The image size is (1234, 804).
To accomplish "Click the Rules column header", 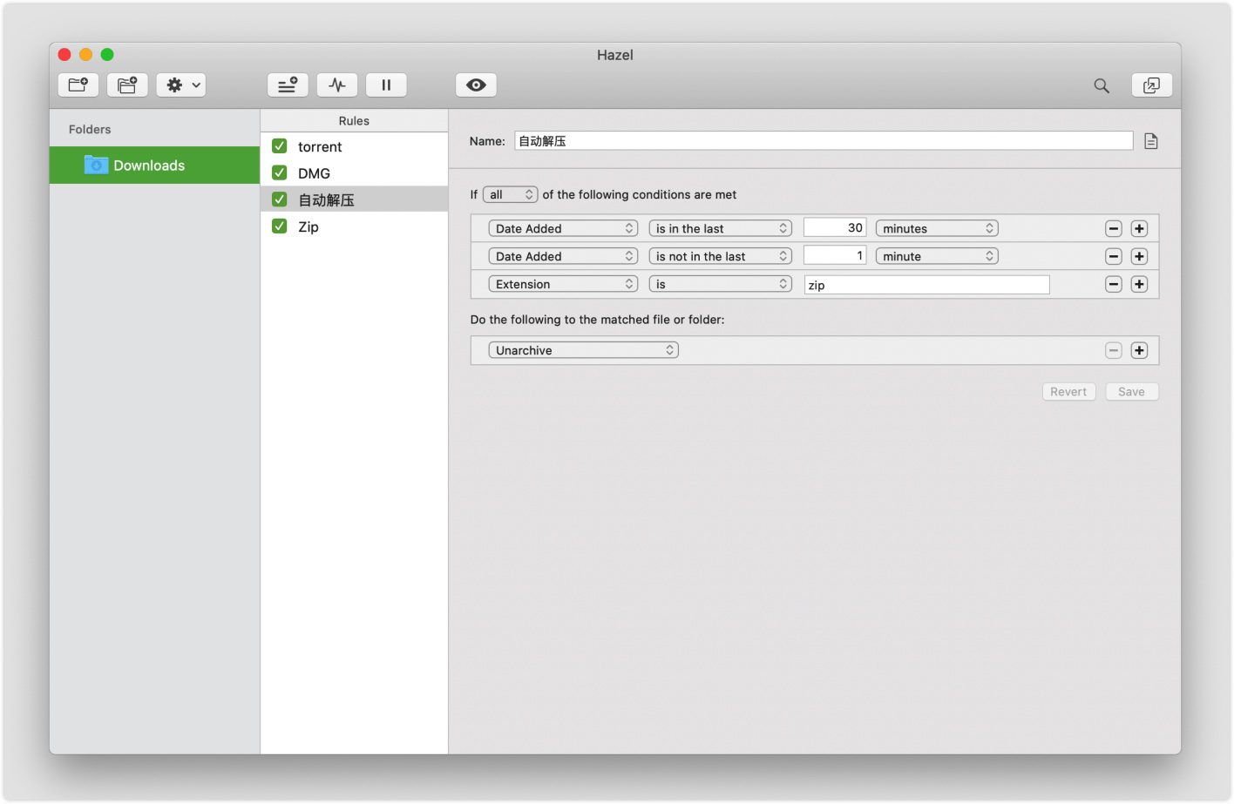I will (354, 121).
